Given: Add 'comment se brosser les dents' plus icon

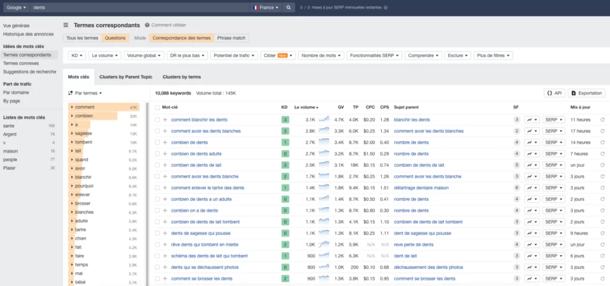Looking at the screenshot, I should click(165, 279).
